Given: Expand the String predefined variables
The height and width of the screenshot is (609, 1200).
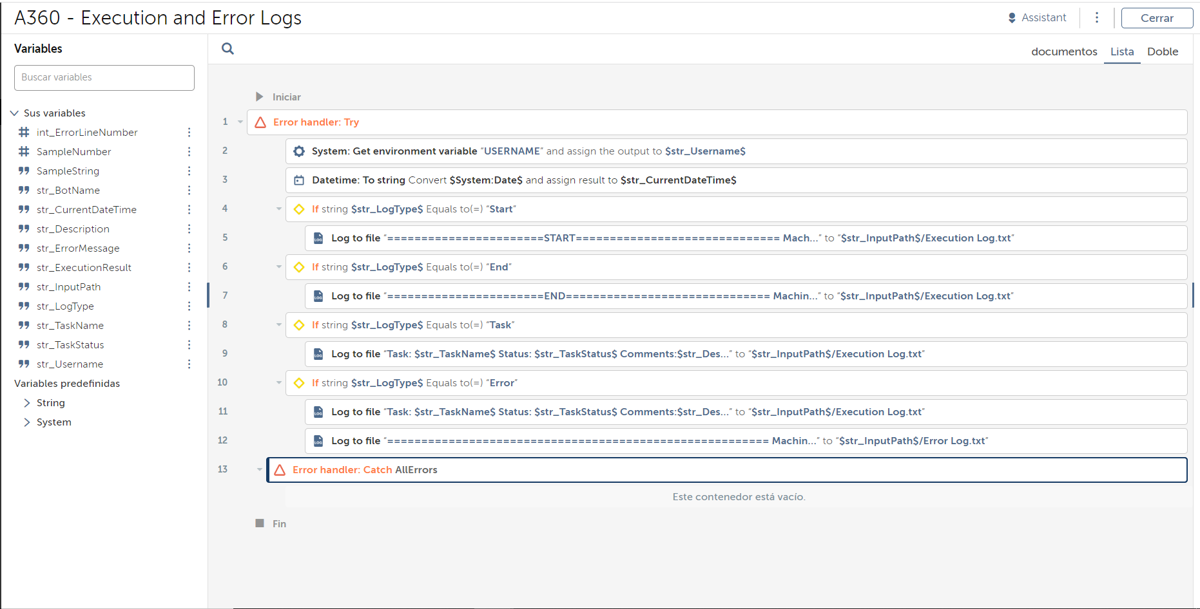Looking at the screenshot, I should point(27,403).
